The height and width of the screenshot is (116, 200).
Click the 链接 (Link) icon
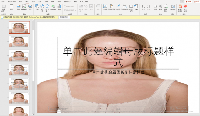pos(86,6)
